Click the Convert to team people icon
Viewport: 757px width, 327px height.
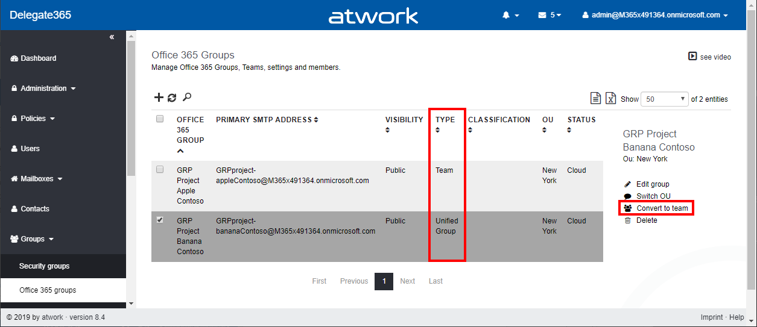pos(628,208)
